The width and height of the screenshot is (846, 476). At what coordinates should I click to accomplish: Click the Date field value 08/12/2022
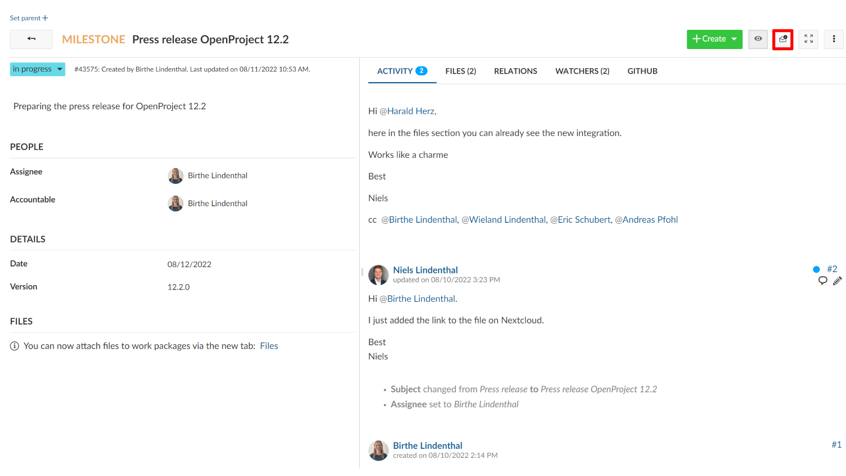coord(189,264)
